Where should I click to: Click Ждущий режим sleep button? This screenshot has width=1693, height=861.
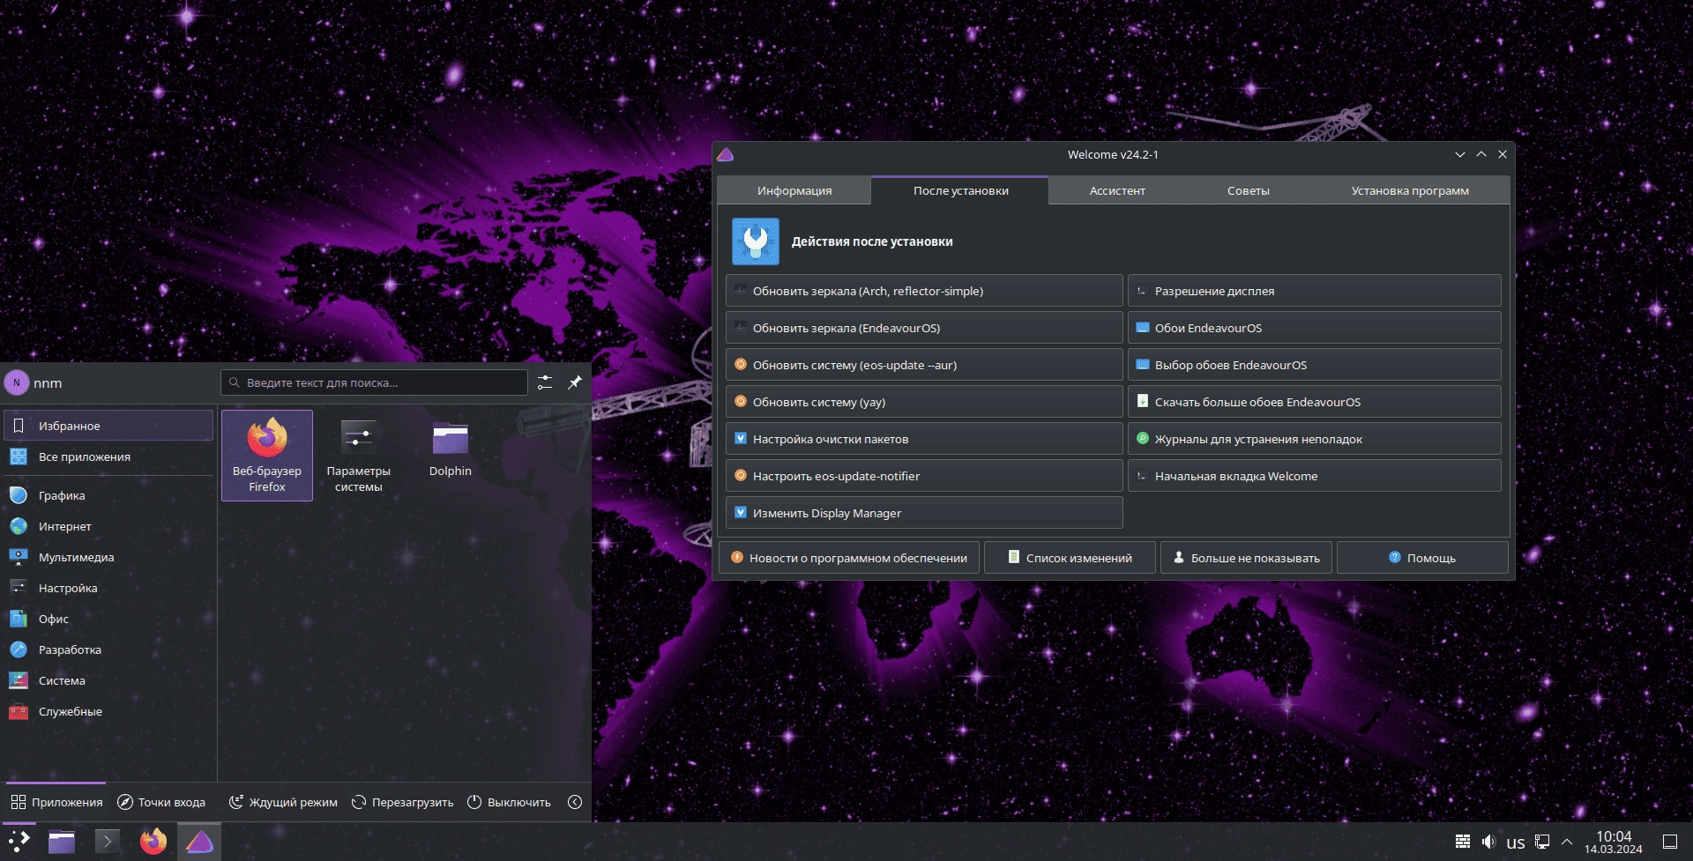click(283, 802)
